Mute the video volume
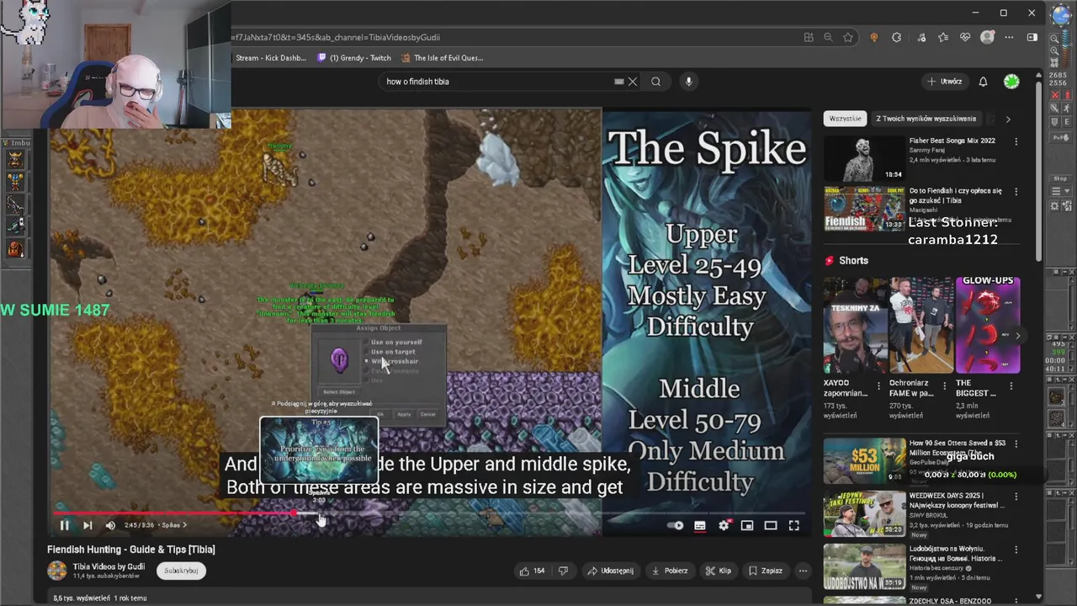Screen dimensions: 1077x606 tap(110, 525)
